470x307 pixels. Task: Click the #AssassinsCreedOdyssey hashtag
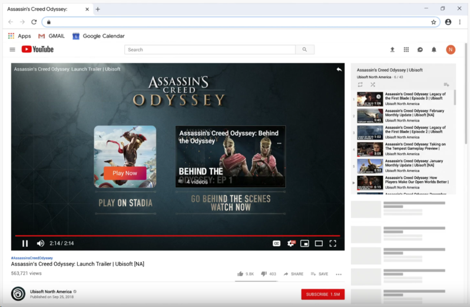pos(32,258)
